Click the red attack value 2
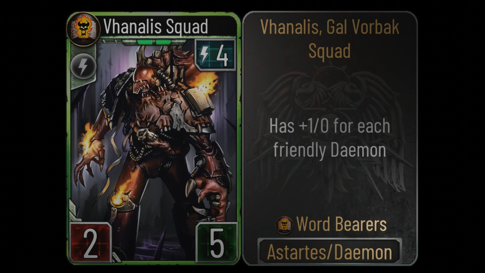The image size is (485, 273). pos(90,242)
